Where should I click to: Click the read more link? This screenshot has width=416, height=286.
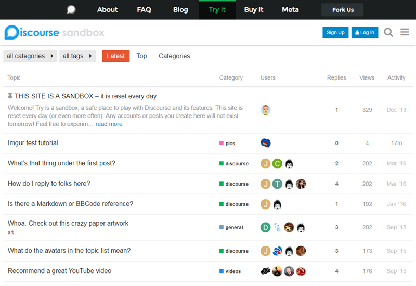pos(109,124)
